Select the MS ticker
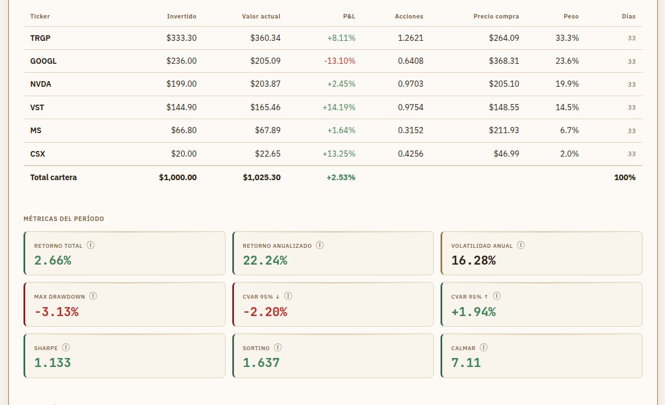 point(36,130)
